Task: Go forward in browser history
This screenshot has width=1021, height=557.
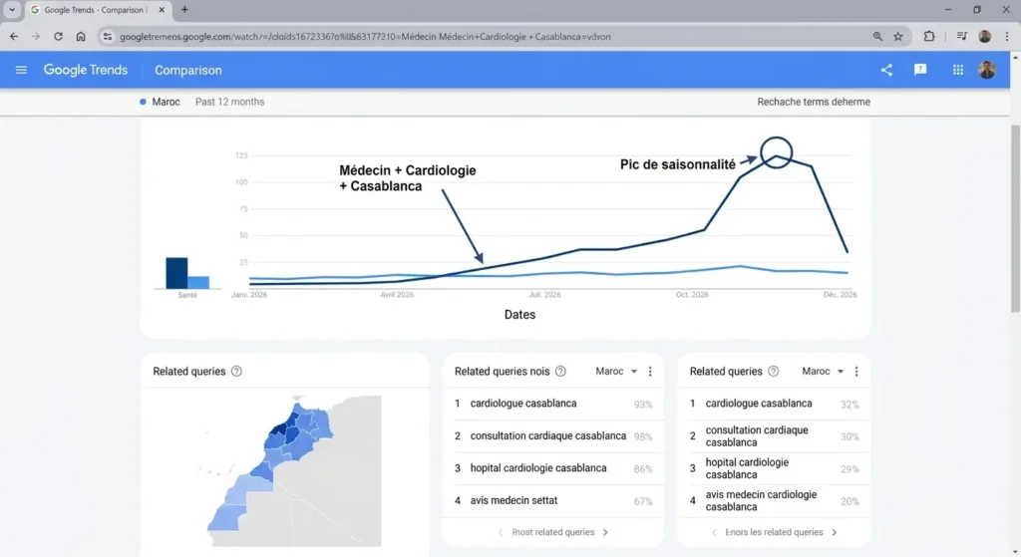Action: click(x=36, y=37)
